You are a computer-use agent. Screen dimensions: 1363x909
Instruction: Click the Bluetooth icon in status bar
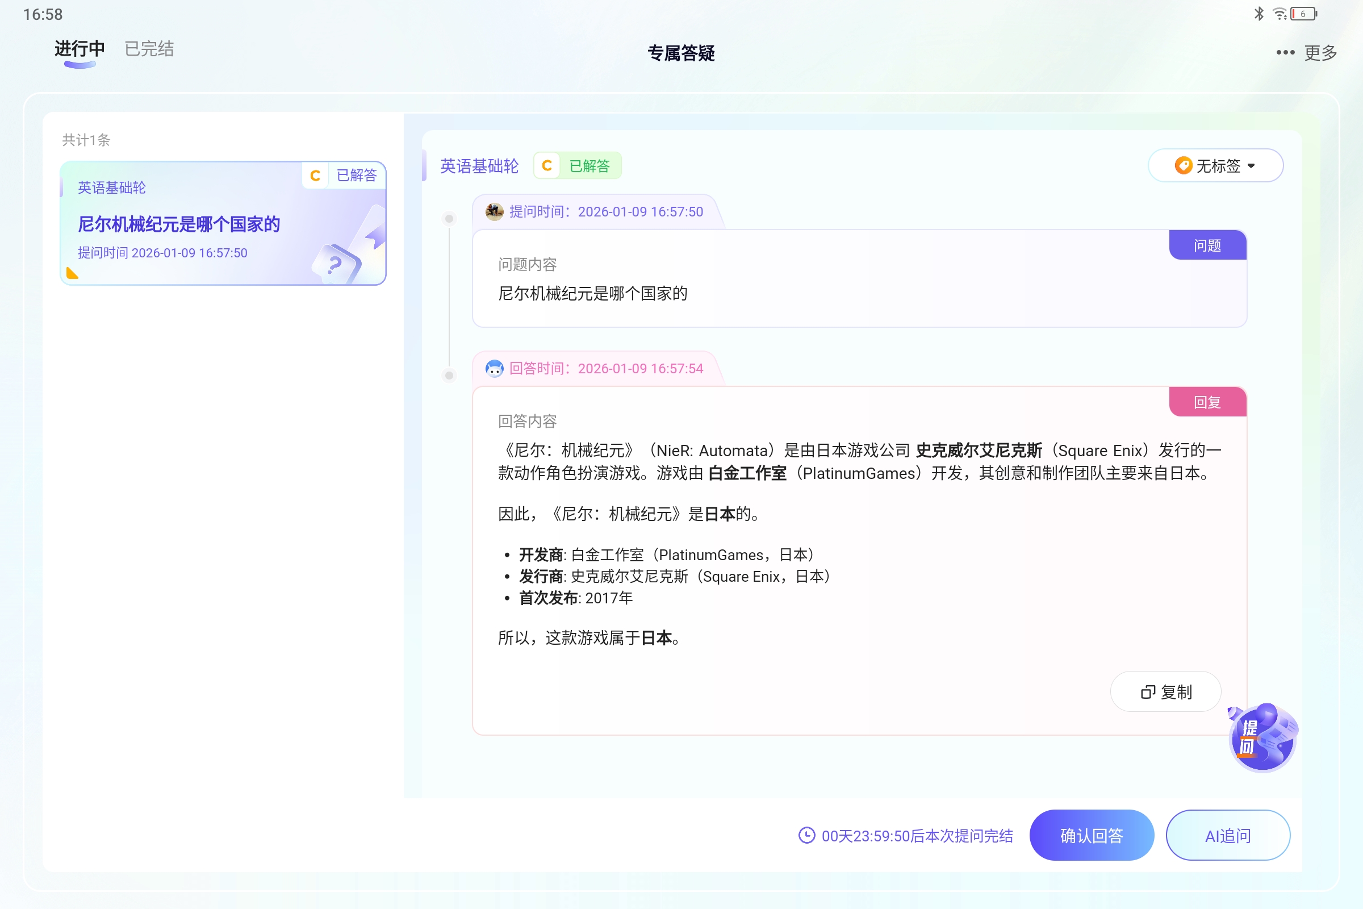click(1258, 13)
